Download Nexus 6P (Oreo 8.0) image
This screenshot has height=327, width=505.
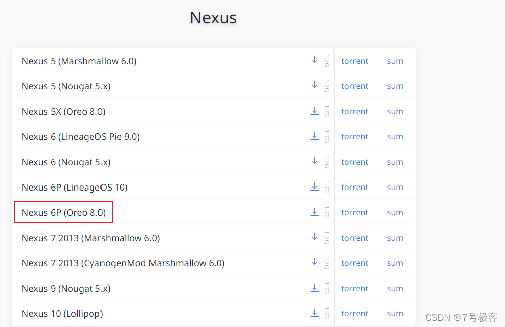coord(314,212)
